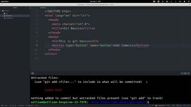Open the date and time clock panel

pyautogui.click(x=95, y=1)
